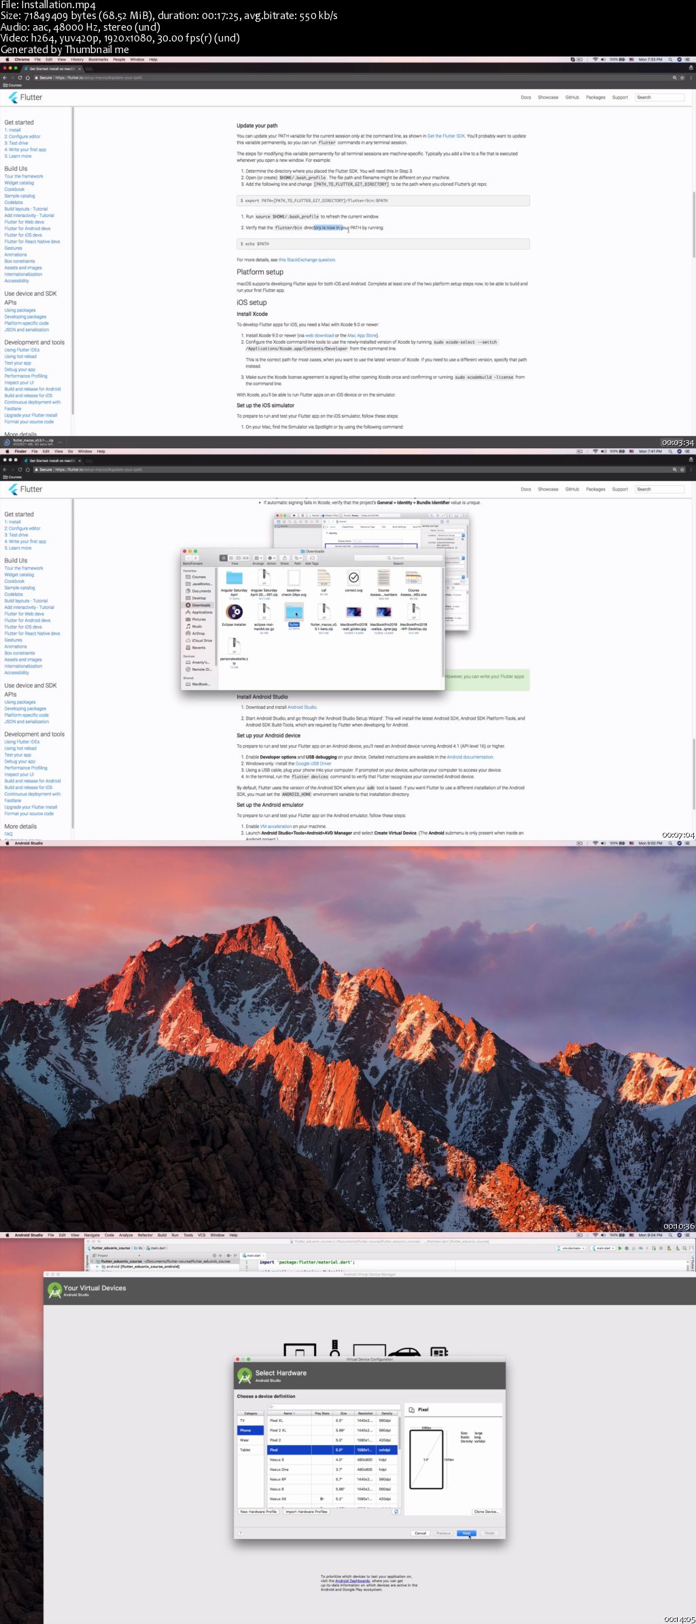
Task: Switch Finder to column view
Action: [238, 558]
